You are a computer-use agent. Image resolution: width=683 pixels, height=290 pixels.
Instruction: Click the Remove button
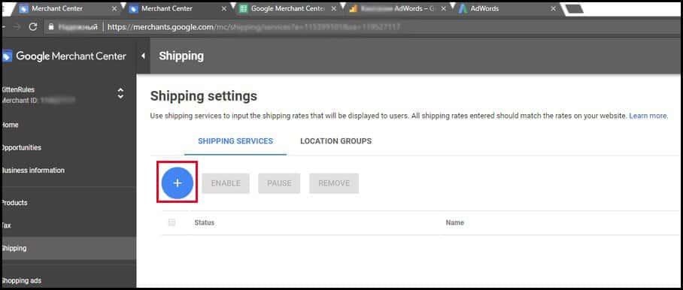click(x=334, y=183)
